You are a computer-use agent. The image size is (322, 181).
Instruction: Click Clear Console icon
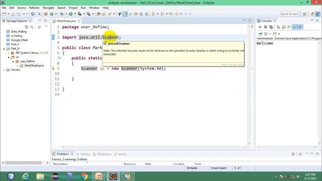(x=278, y=27)
